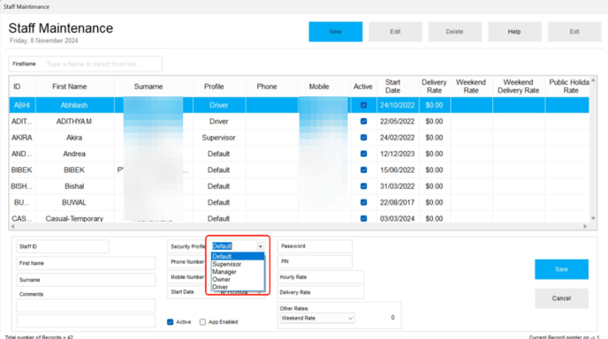Click start date 12/12/2023 cell
This screenshot has height=339, width=608.
tap(397, 154)
